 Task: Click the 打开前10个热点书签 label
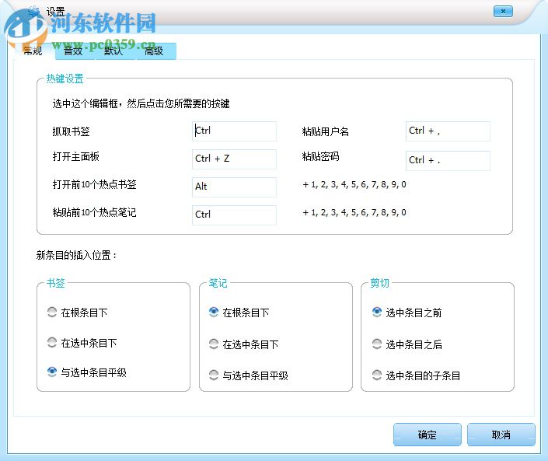coord(94,184)
